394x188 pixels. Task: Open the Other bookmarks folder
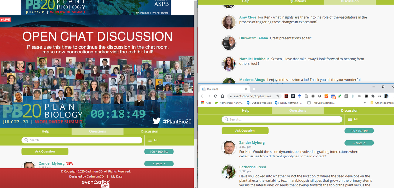point(382,103)
